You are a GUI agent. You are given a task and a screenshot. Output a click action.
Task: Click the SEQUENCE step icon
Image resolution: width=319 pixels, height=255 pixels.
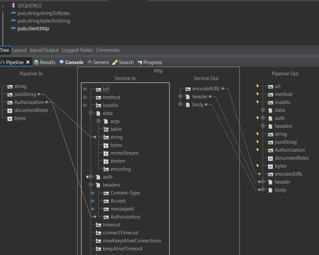pos(14,5)
